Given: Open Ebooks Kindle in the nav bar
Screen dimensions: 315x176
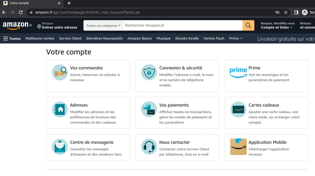Looking at the screenshot, I should pyautogui.click(x=187, y=38).
